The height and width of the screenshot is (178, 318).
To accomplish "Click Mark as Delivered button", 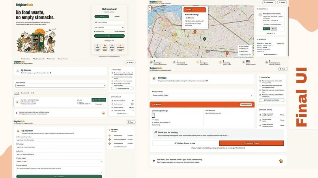I will click(99, 100).
